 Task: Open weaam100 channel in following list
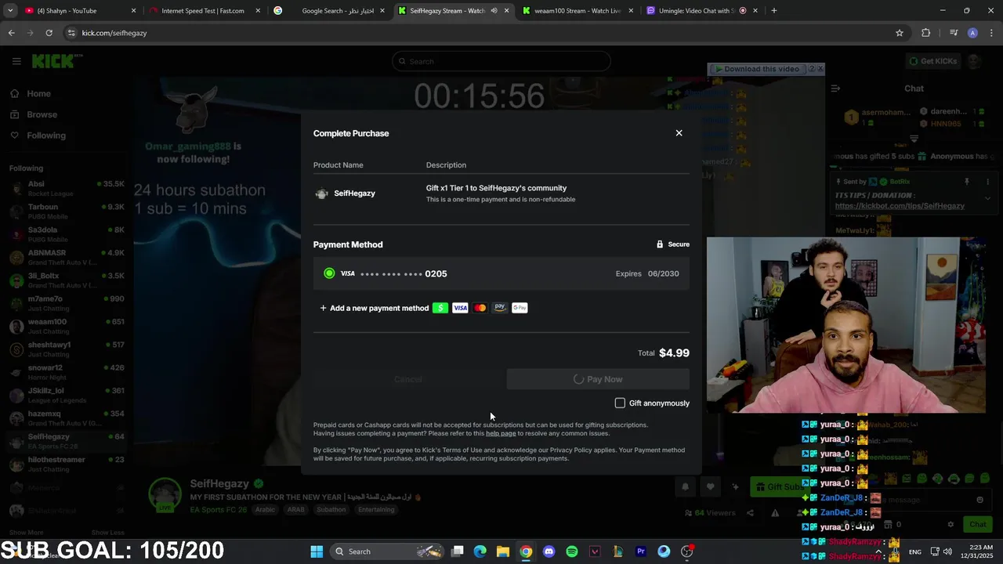[67, 326]
